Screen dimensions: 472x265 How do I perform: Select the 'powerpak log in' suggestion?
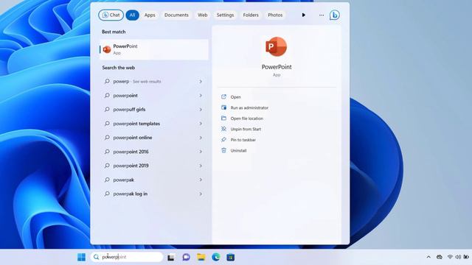click(x=154, y=194)
